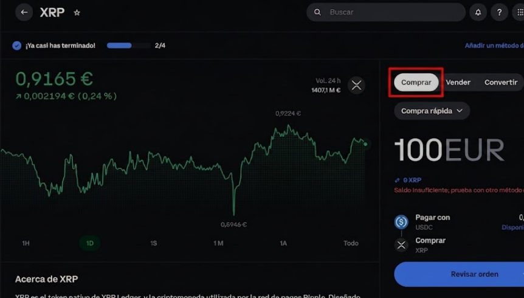Screen dimensions: 524x298
Task: Click the Saldo insuficiente warning message
Action: coord(459,190)
